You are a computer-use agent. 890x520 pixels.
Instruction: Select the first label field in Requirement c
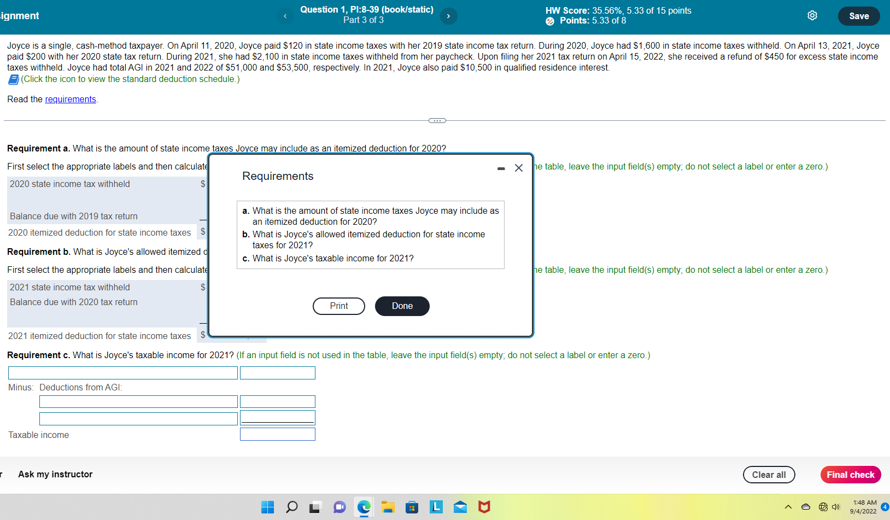tap(123, 373)
